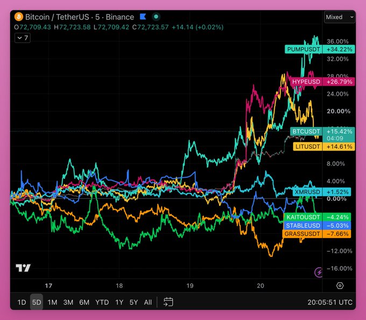
Task: Click the LITUSDT price label
Action: [x=308, y=147]
